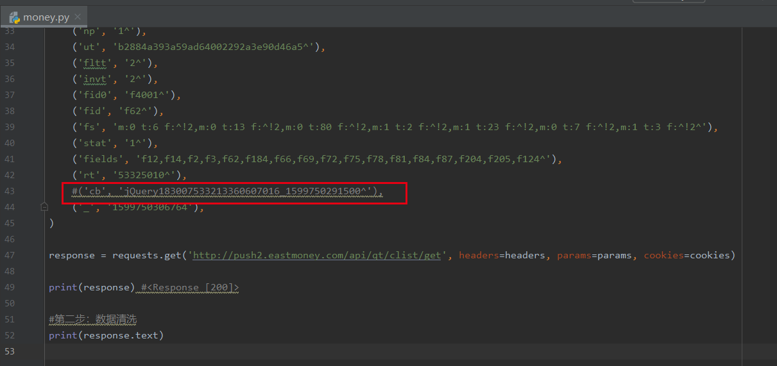
Task: Click line number 39 in the gutter
Action: pyautogui.click(x=8, y=127)
